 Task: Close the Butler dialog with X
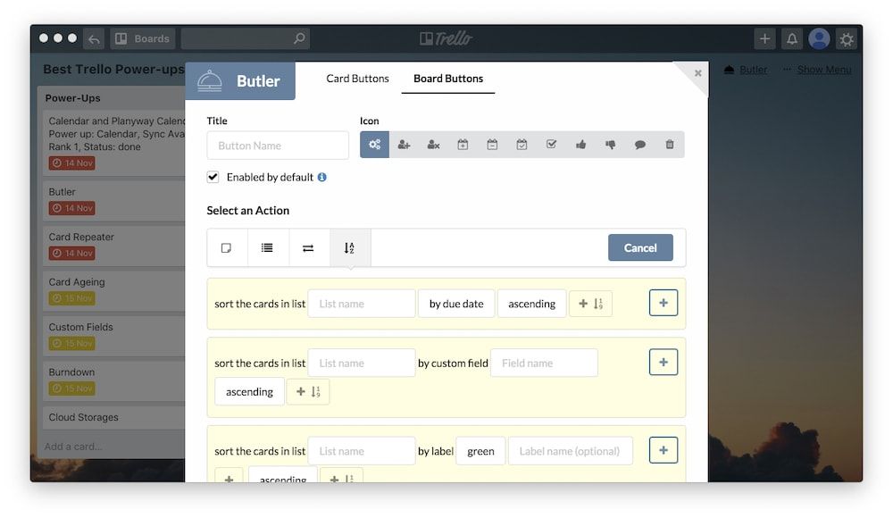coord(698,73)
